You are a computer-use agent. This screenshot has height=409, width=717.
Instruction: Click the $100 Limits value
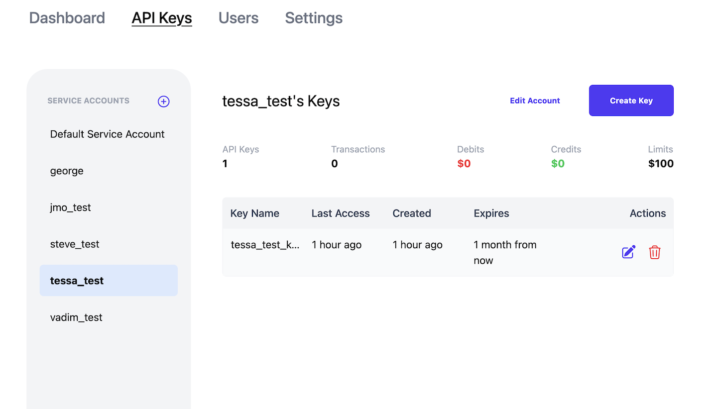tap(661, 163)
